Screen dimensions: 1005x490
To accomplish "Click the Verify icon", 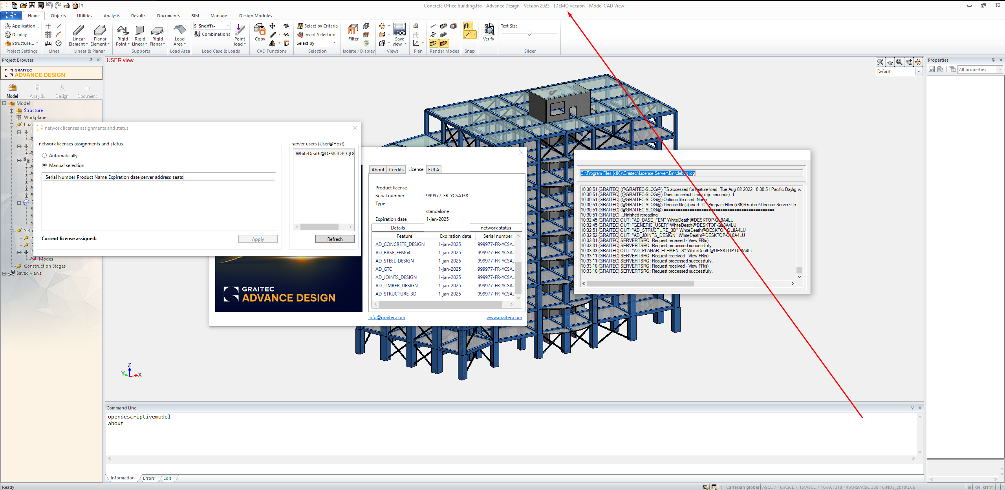I will click(489, 29).
